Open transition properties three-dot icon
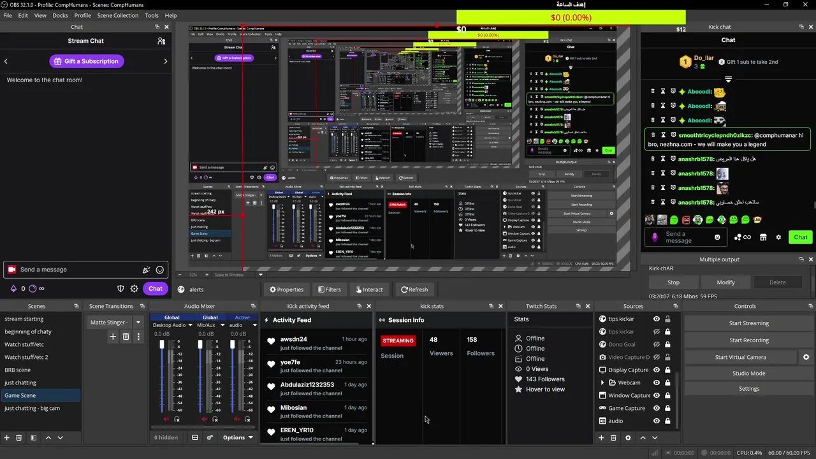 pyautogui.click(x=138, y=337)
